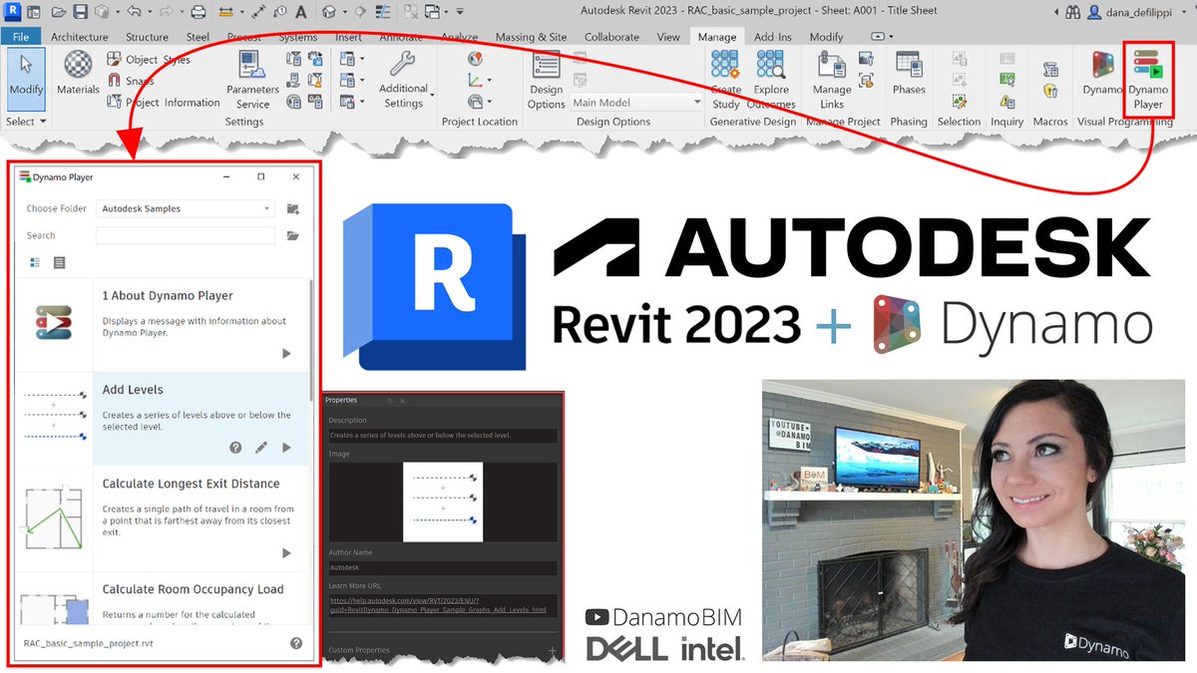Add a custom property with plus icon

pyautogui.click(x=552, y=650)
